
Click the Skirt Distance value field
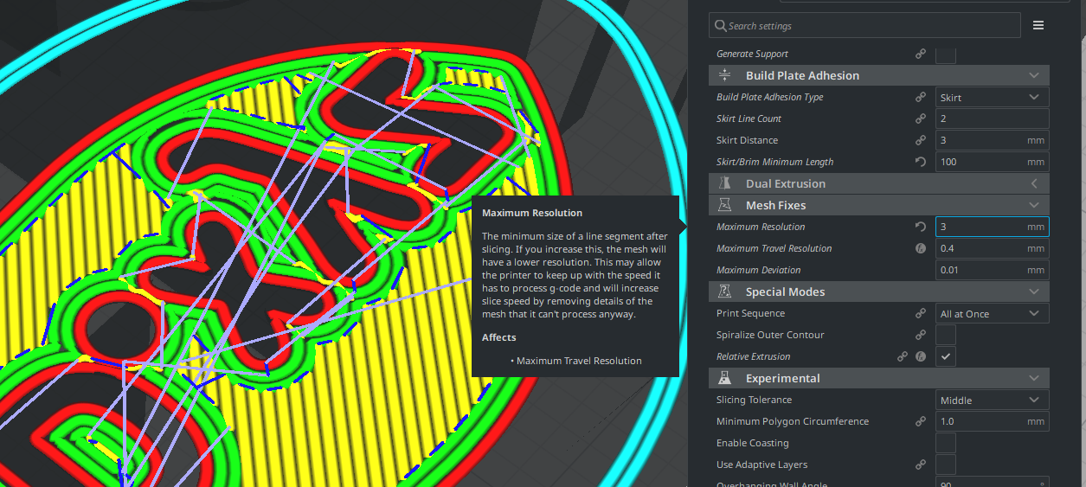coord(993,140)
